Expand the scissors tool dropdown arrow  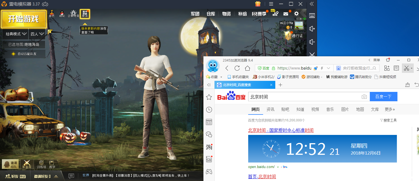pyautogui.click(x=412, y=68)
